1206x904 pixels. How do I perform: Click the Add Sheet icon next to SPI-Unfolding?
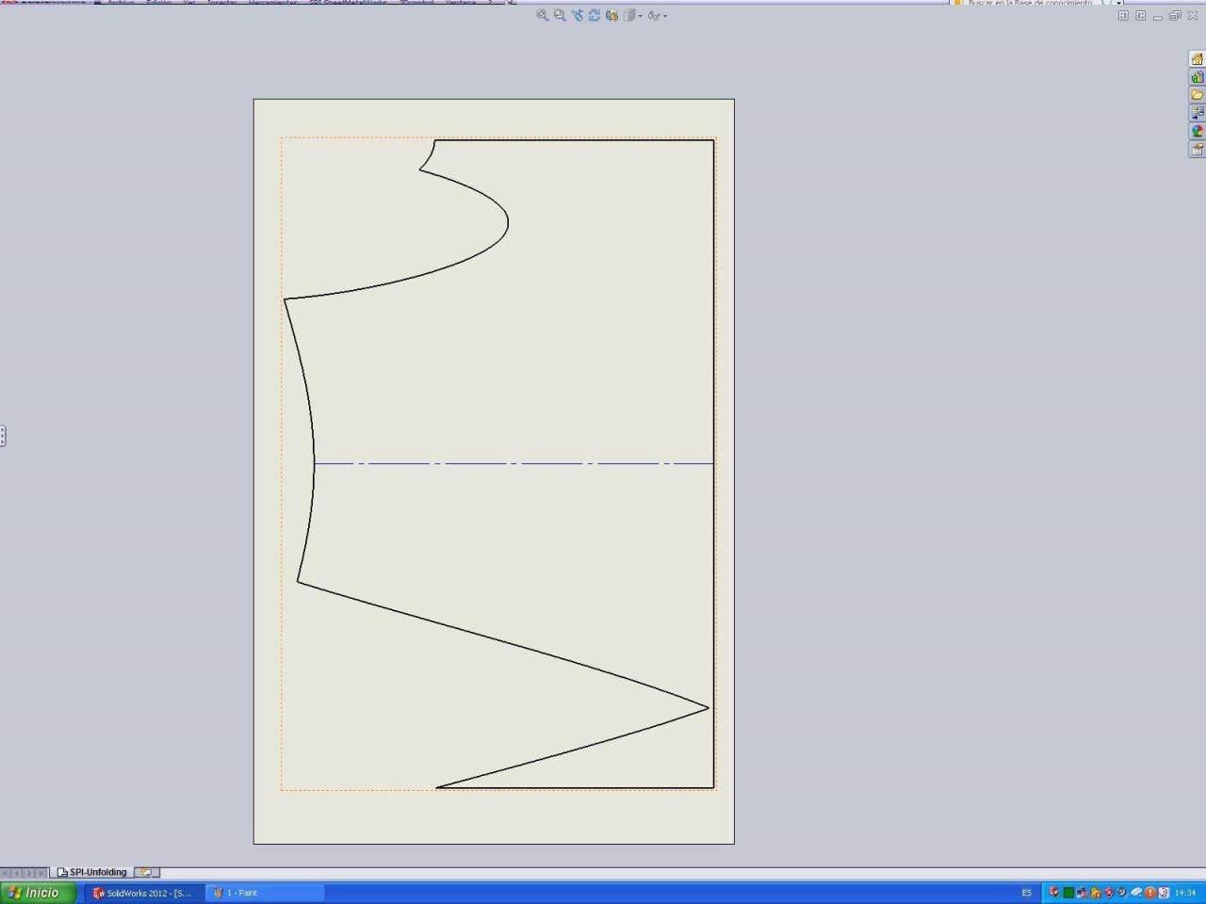coord(146,872)
